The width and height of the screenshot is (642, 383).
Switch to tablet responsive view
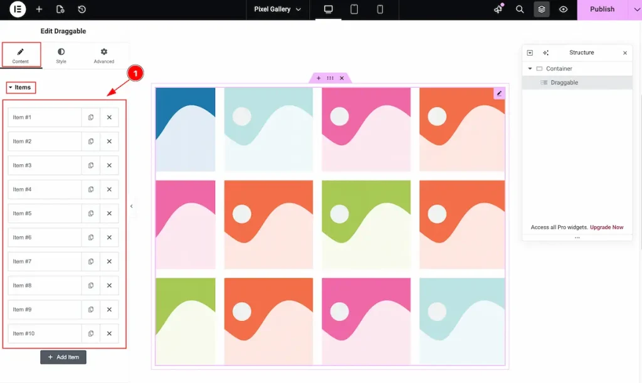pos(354,9)
